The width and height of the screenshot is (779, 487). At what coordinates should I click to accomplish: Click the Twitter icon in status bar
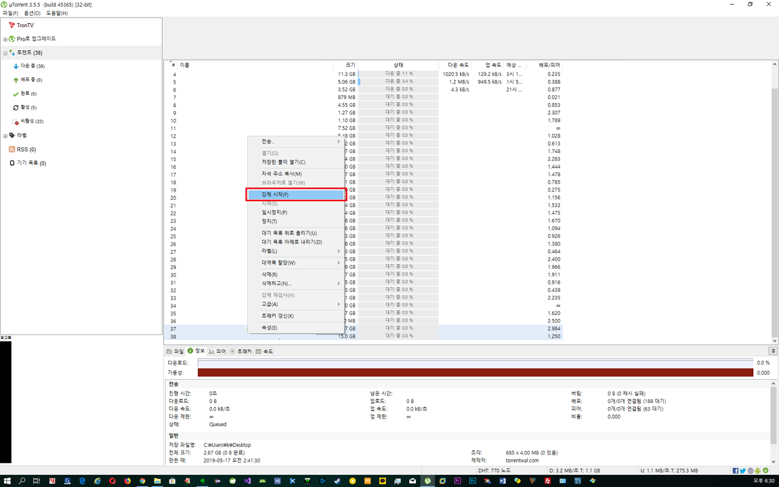tap(742, 471)
